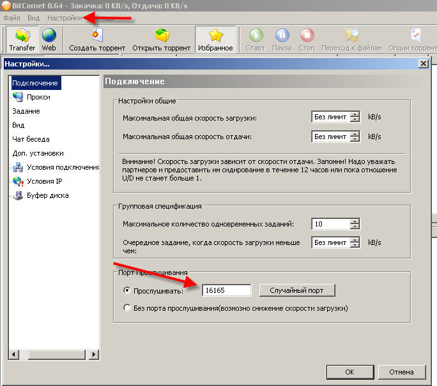Image resolution: width=437 pixels, height=386 pixels.
Task: Click simultaneous tasks field showing 10
Action: (331, 224)
